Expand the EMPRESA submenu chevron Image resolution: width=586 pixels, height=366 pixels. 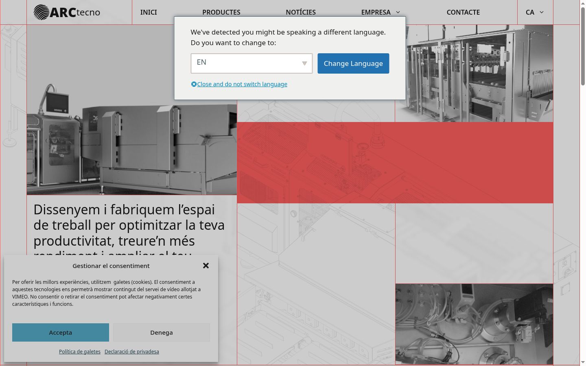click(x=398, y=12)
